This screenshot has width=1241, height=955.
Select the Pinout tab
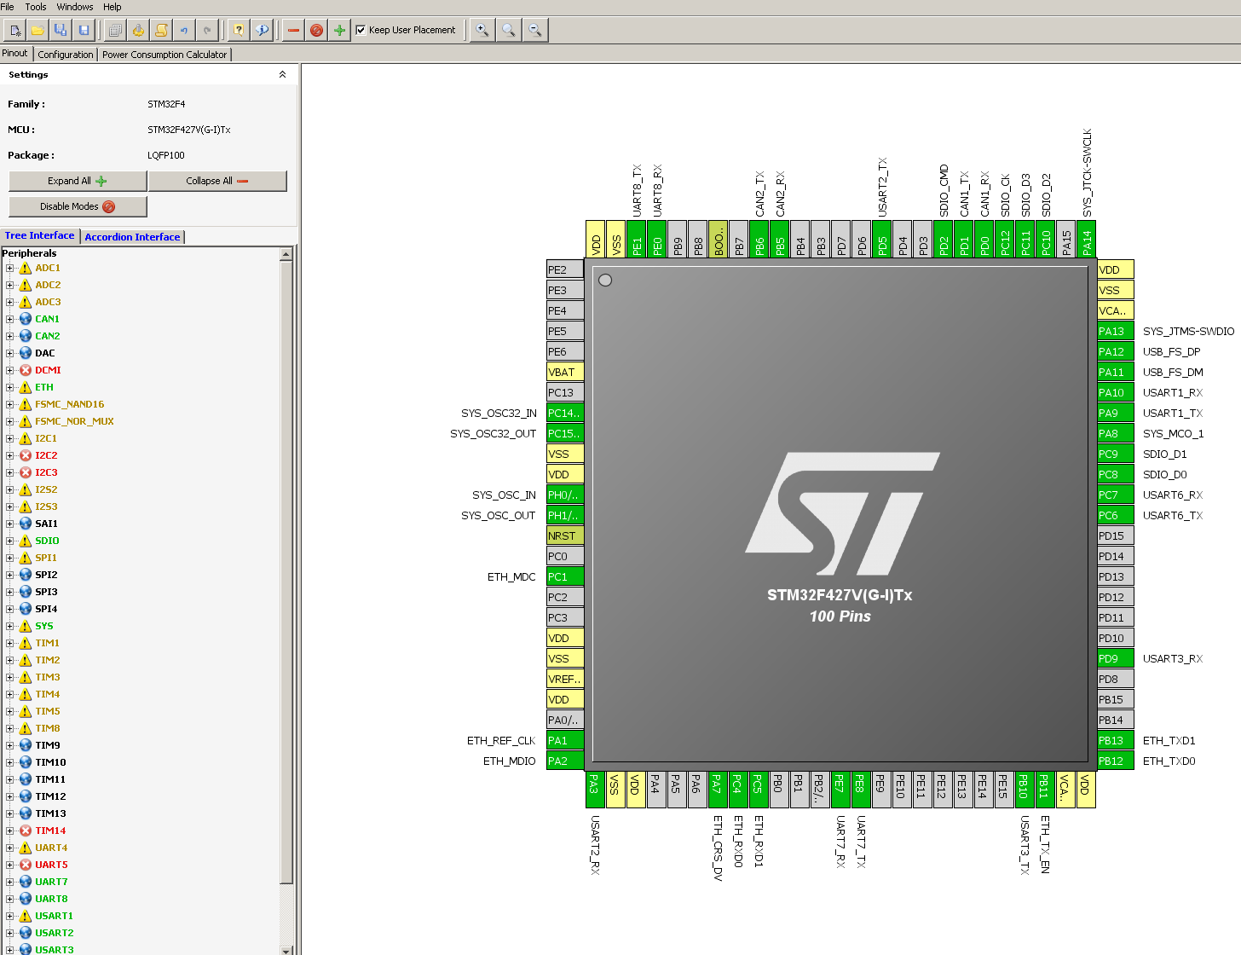click(x=15, y=53)
